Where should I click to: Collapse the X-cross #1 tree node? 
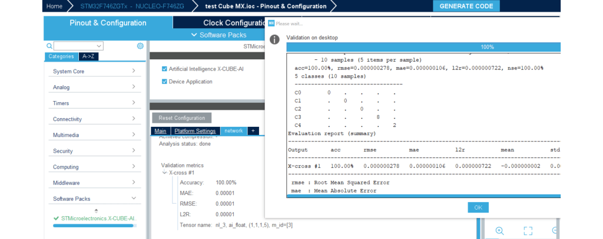coord(164,173)
